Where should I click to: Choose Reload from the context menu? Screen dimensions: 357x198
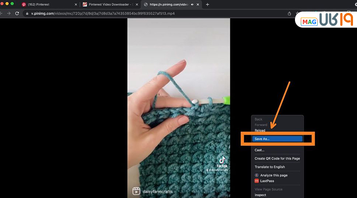coord(260,130)
